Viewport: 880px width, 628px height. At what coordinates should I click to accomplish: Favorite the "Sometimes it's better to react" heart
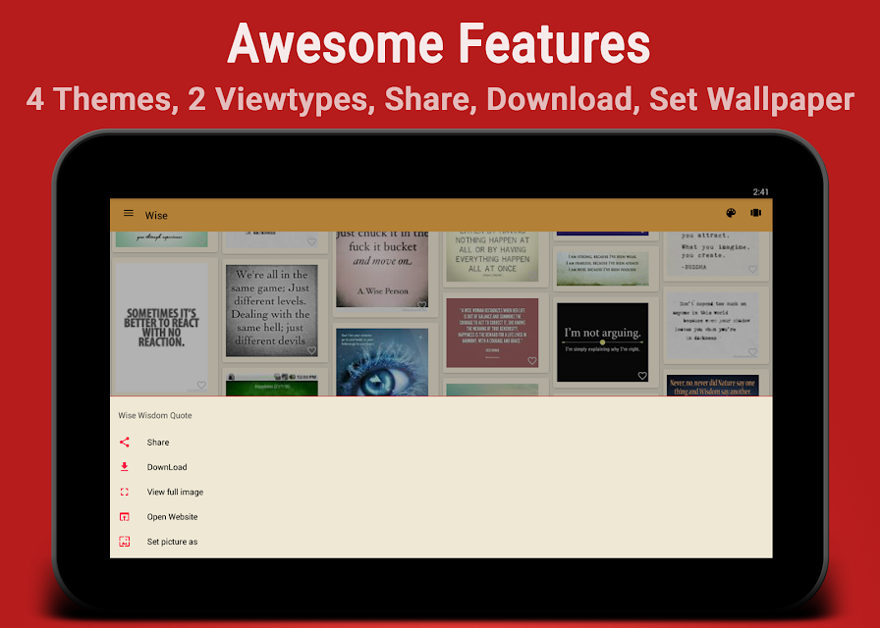201,386
